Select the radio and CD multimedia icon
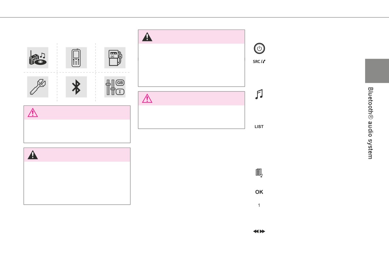This screenshot has height=259, width=389. (x=38, y=58)
